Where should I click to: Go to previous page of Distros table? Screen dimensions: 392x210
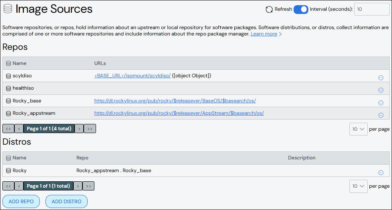click(19, 186)
